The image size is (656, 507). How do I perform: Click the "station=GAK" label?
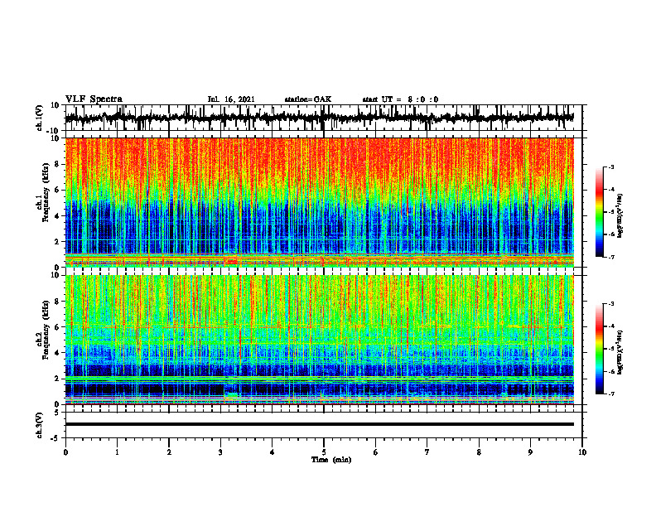308,99
